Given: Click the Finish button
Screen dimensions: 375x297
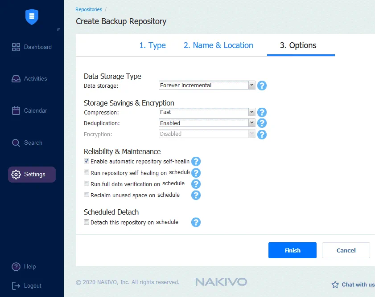Looking at the screenshot, I should click(292, 250).
